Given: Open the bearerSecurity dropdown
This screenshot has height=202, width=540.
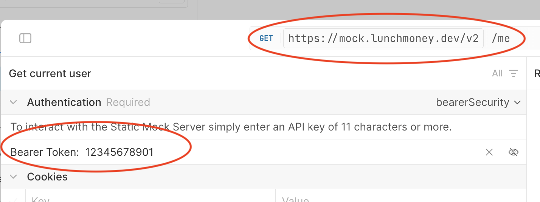Looking at the screenshot, I should point(478,102).
